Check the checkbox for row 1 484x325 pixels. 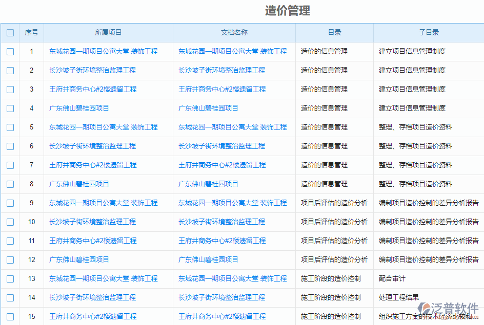tap(10, 52)
